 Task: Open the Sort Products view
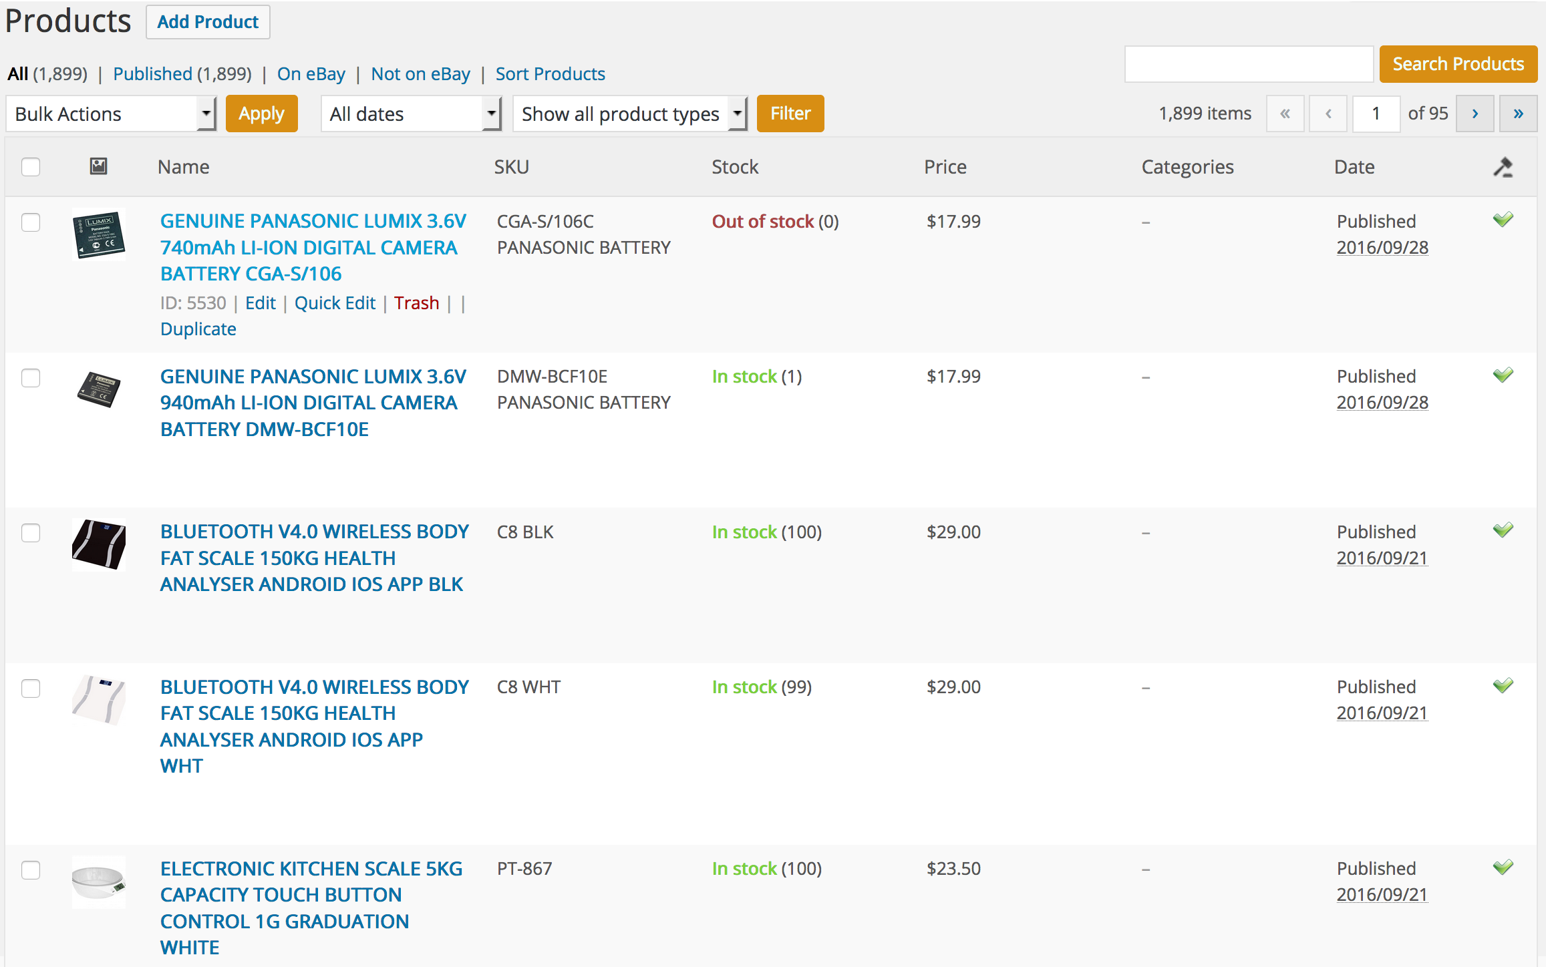[x=551, y=73]
